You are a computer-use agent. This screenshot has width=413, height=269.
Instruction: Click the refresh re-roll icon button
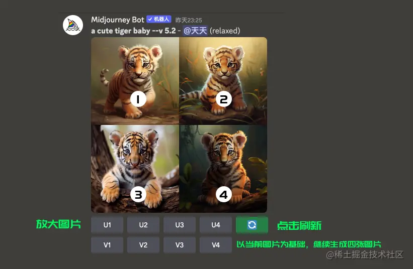pyautogui.click(x=252, y=225)
